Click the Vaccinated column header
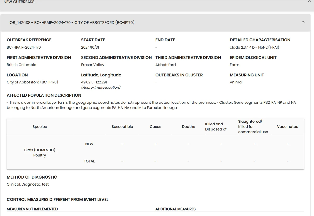The width and height of the screenshot is (314, 216). [x=288, y=127]
